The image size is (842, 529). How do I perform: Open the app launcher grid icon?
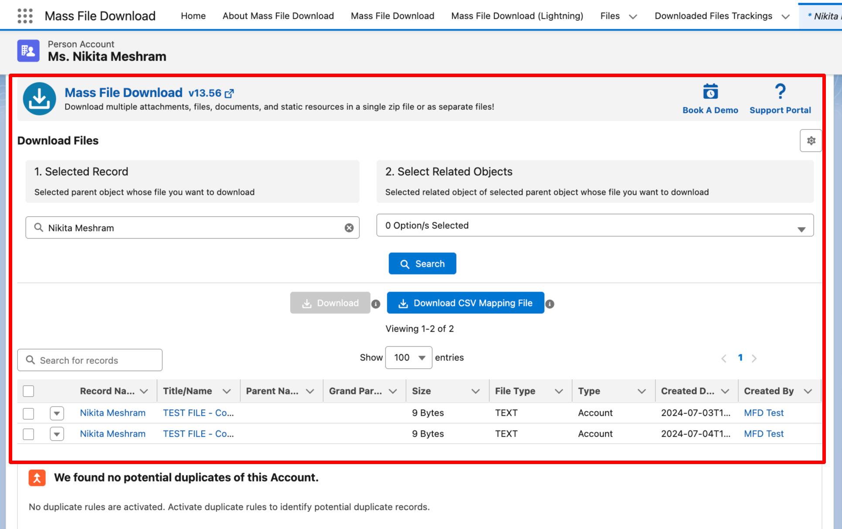point(25,16)
